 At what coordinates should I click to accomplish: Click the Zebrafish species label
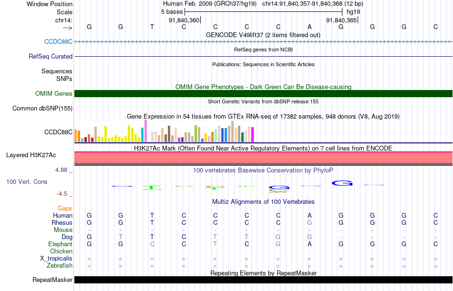(x=60, y=266)
